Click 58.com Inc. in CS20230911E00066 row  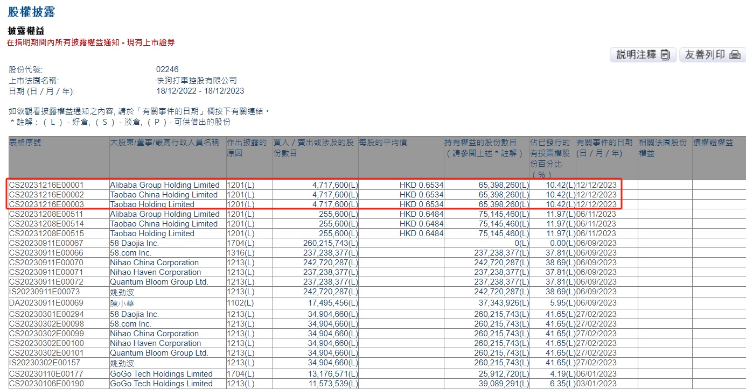click(x=131, y=253)
